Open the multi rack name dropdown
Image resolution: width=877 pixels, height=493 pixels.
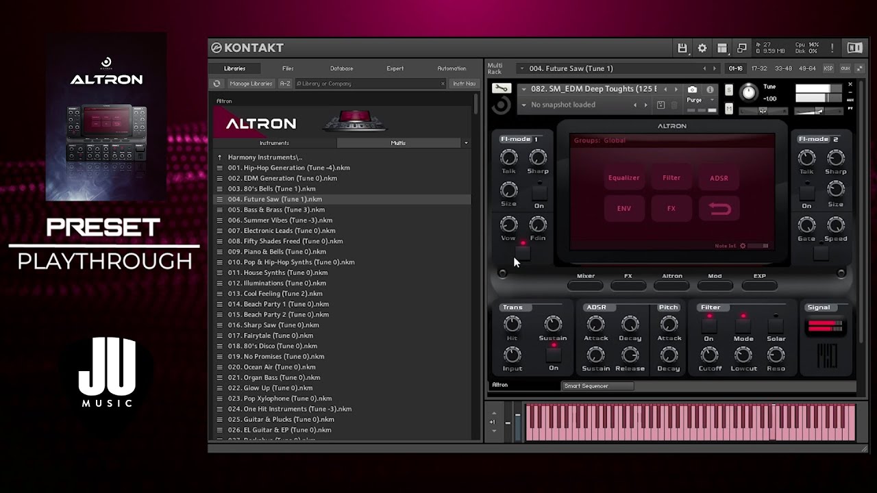[522, 68]
